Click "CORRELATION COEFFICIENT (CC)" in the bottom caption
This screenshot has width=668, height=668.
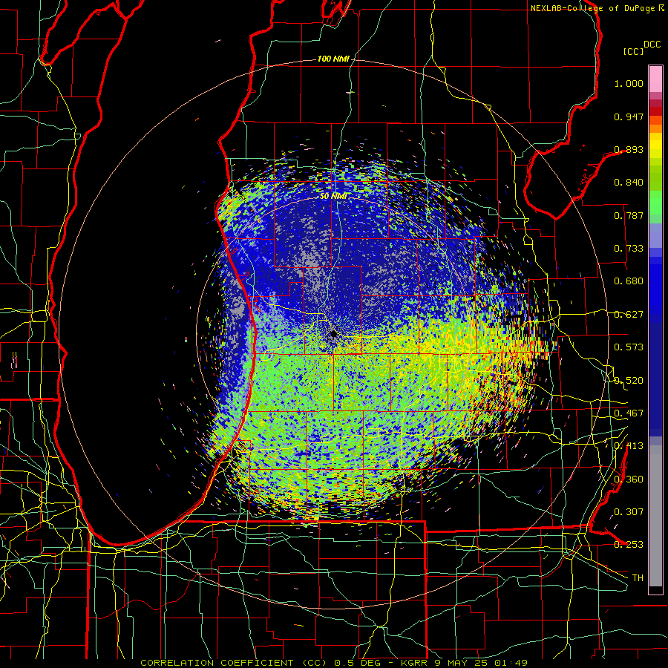coord(233,663)
